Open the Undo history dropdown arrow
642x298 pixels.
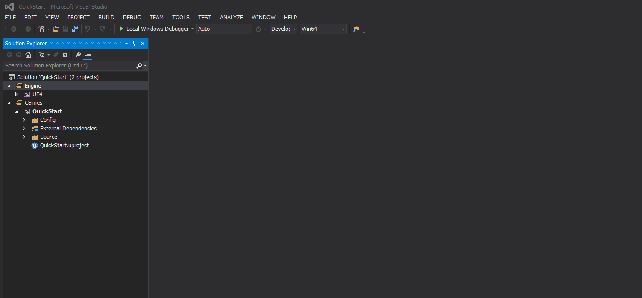pos(95,29)
